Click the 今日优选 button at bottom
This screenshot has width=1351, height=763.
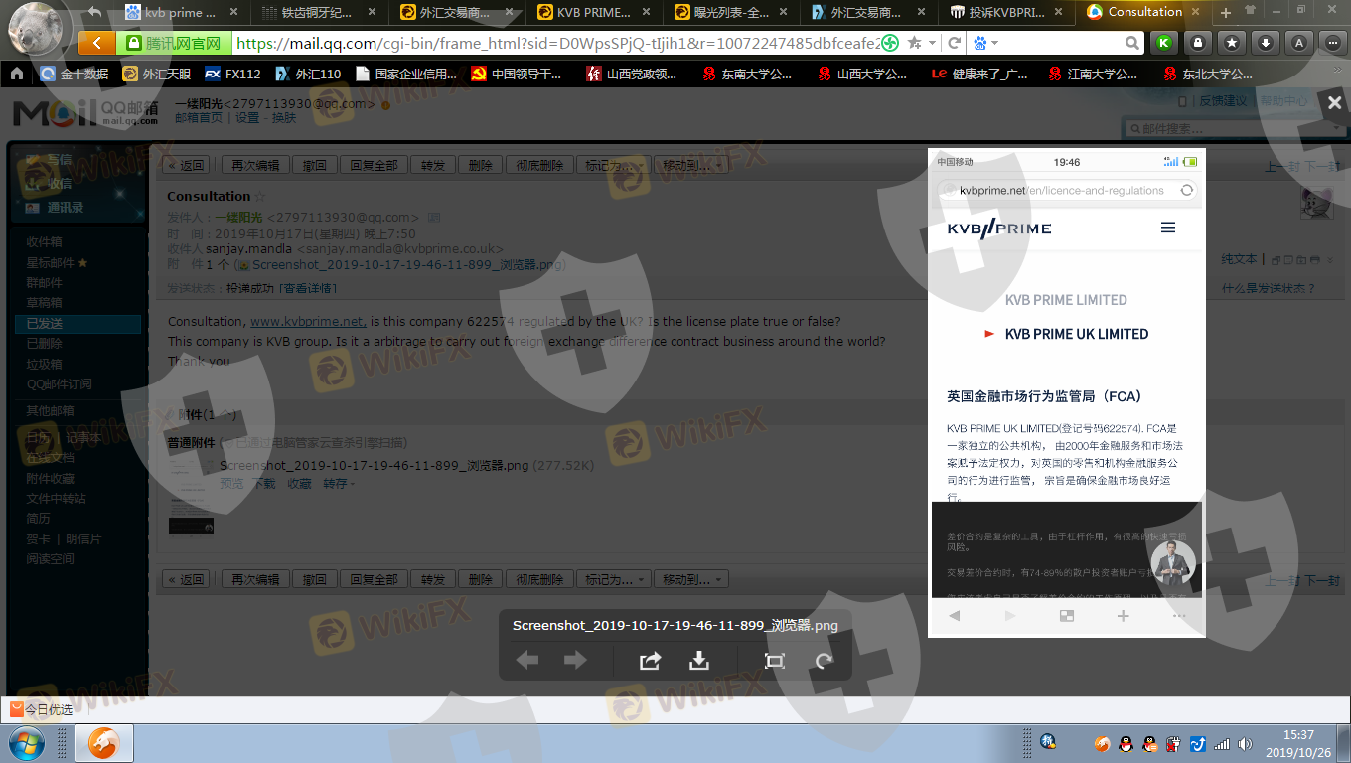pos(42,709)
